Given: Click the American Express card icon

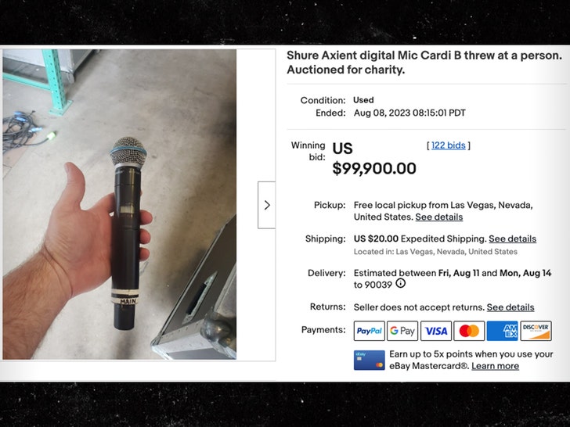Looking at the screenshot, I should pos(502,331).
